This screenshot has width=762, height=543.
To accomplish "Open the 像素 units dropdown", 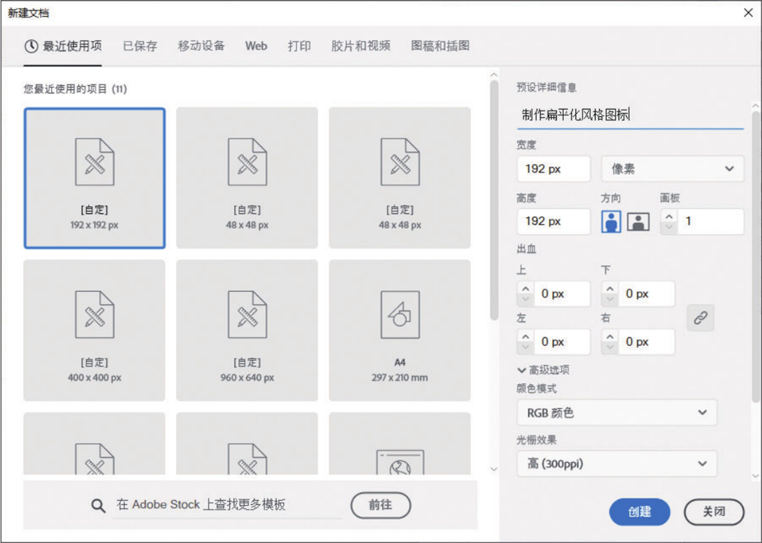I will [672, 169].
